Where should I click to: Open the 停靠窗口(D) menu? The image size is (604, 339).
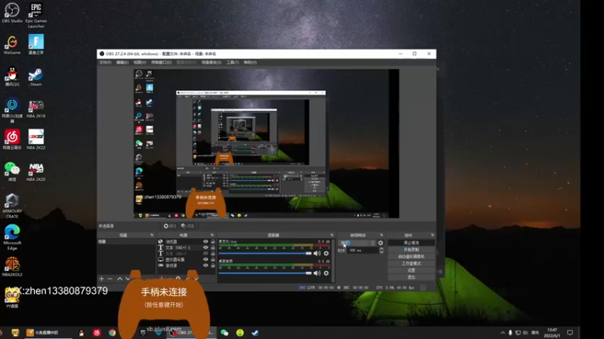pyautogui.click(x=162, y=63)
